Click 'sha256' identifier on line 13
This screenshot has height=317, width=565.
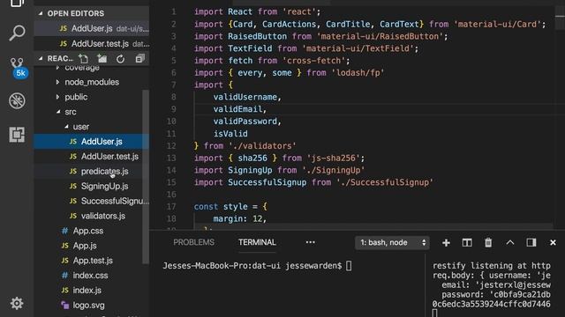(252, 158)
